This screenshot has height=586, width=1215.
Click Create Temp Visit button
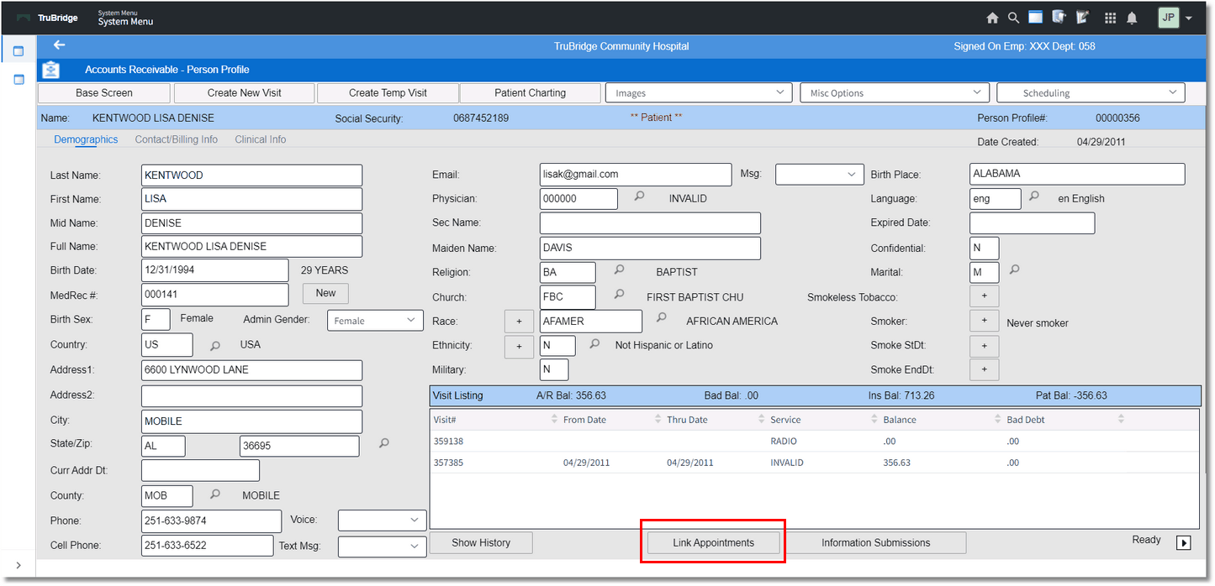pyautogui.click(x=388, y=92)
